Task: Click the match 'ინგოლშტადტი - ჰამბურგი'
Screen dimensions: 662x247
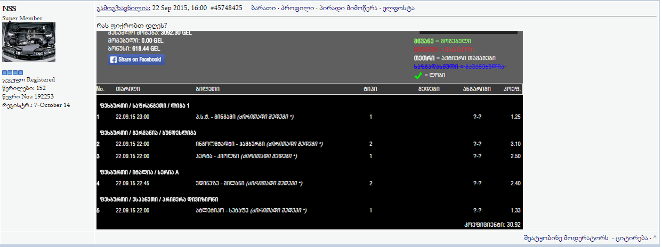Action: click(x=231, y=144)
